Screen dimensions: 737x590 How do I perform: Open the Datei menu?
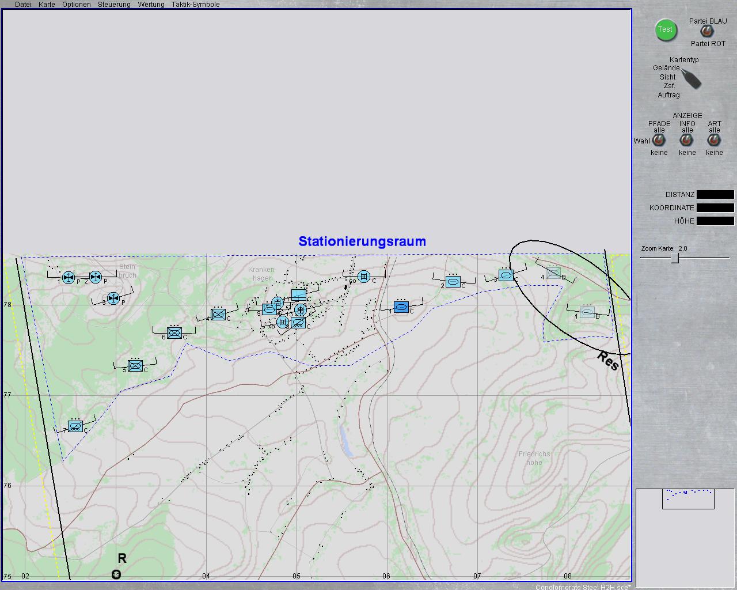tap(23, 5)
